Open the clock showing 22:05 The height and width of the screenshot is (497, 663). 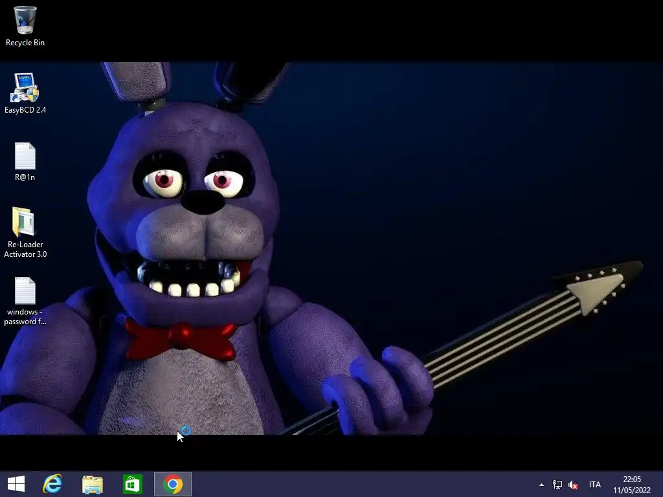pyautogui.click(x=632, y=480)
